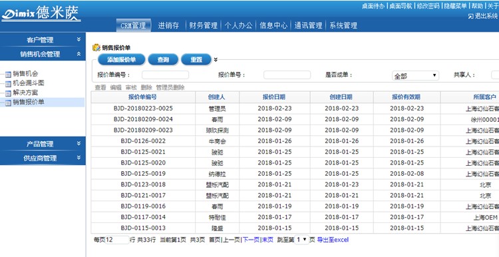
Task: Click the 添加报价单 button
Action: tap(122, 59)
